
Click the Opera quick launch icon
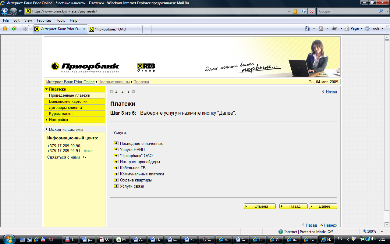pyautogui.click(x=51, y=239)
